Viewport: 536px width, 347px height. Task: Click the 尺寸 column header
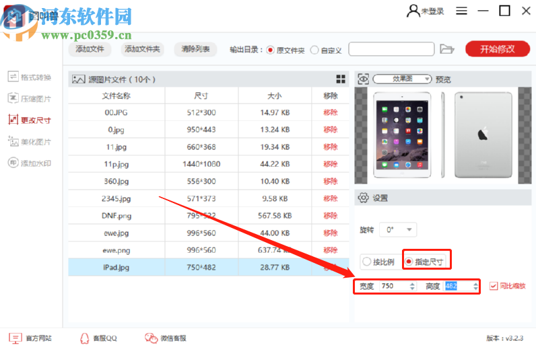201,95
